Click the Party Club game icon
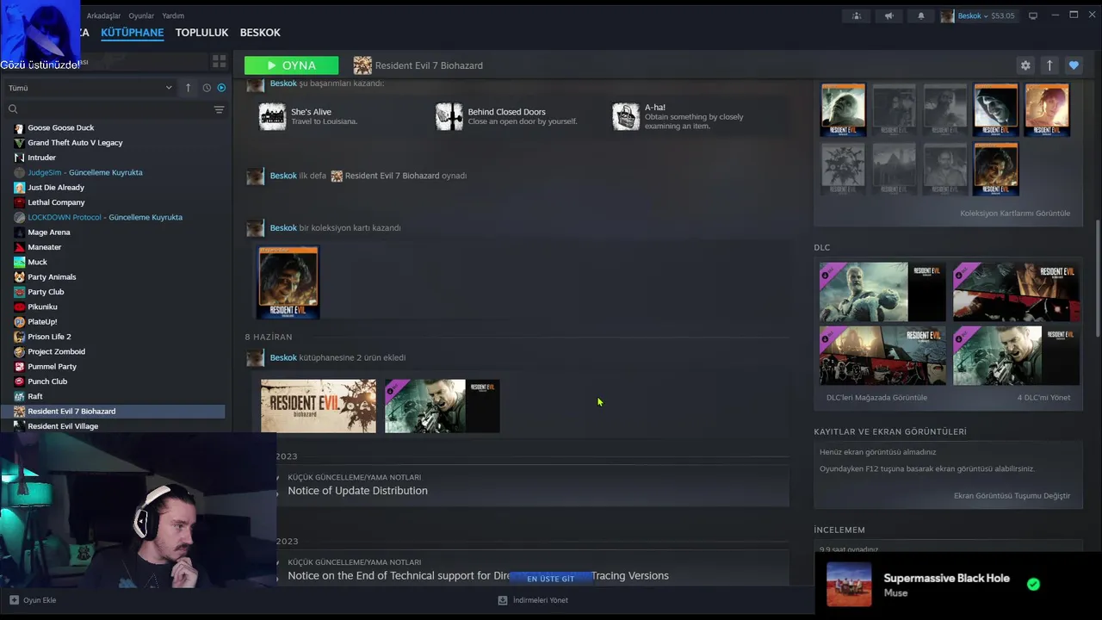 tap(20, 292)
